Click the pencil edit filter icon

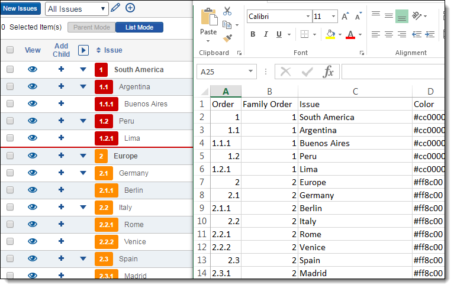point(115,8)
